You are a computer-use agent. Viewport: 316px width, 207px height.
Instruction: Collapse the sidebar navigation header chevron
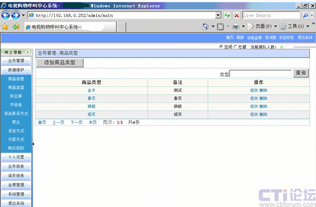click(x=27, y=53)
